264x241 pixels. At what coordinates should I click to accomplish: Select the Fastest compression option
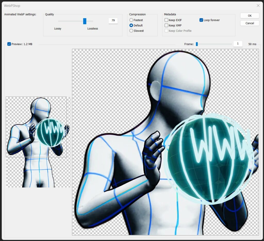[131, 20]
